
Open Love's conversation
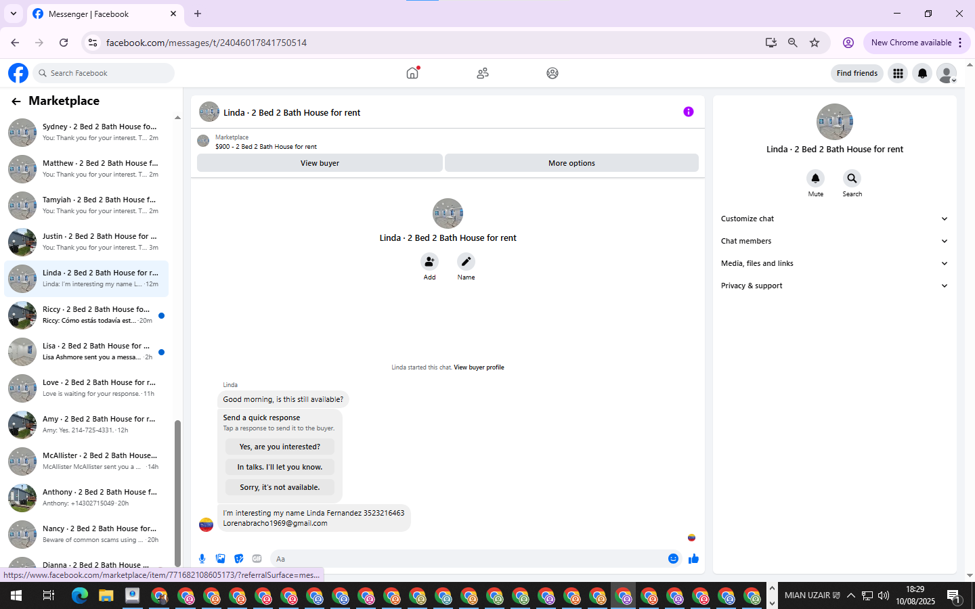click(86, 388)
